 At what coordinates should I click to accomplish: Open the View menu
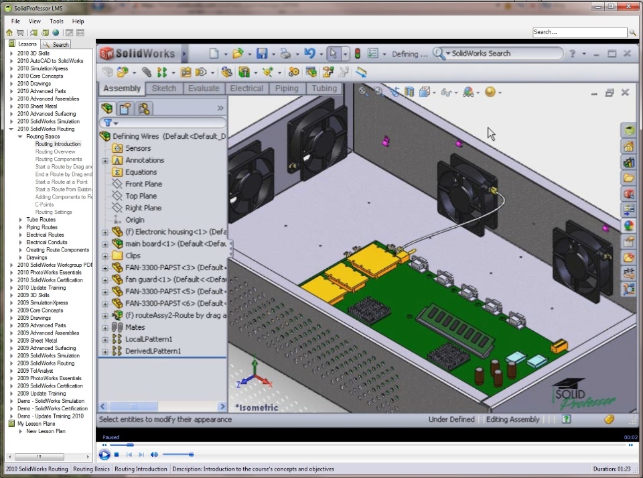(x=34, y=21)
